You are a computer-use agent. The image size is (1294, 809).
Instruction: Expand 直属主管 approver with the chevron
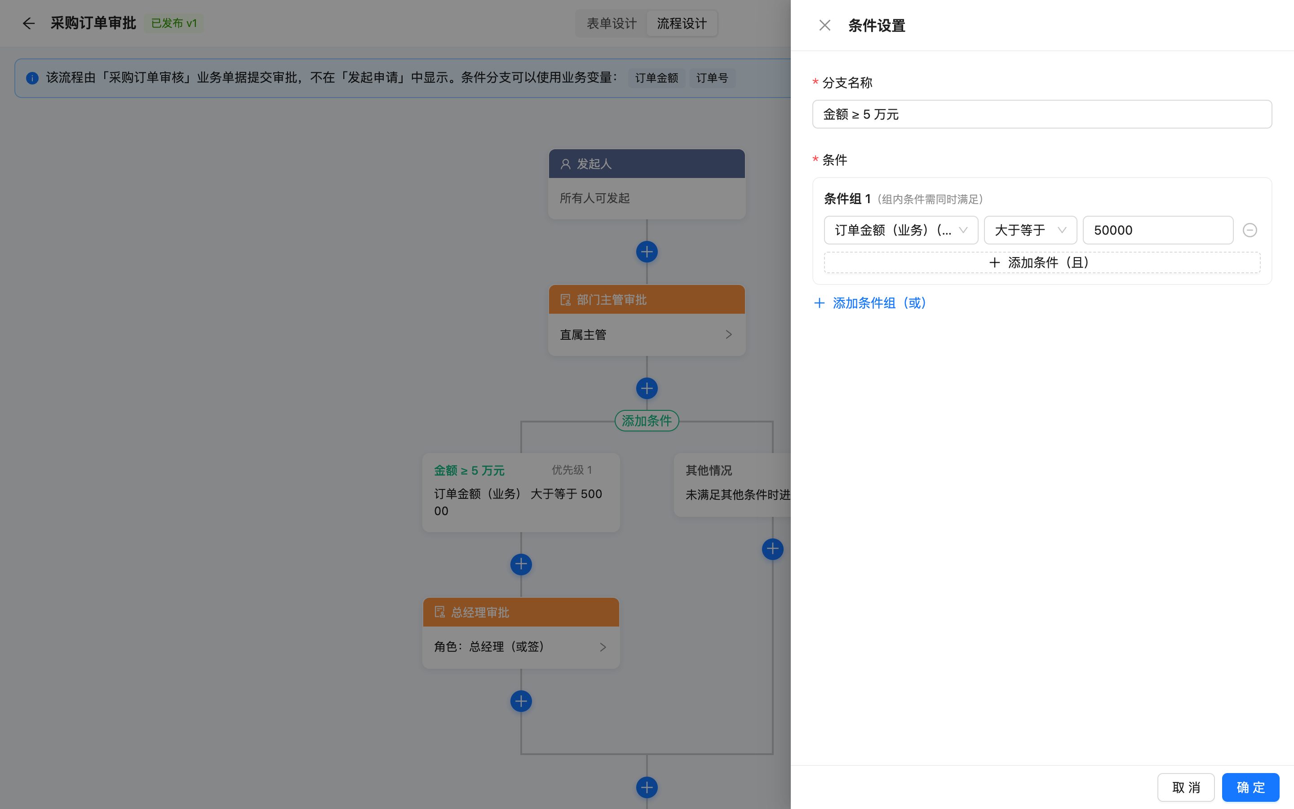pos(728,334)
